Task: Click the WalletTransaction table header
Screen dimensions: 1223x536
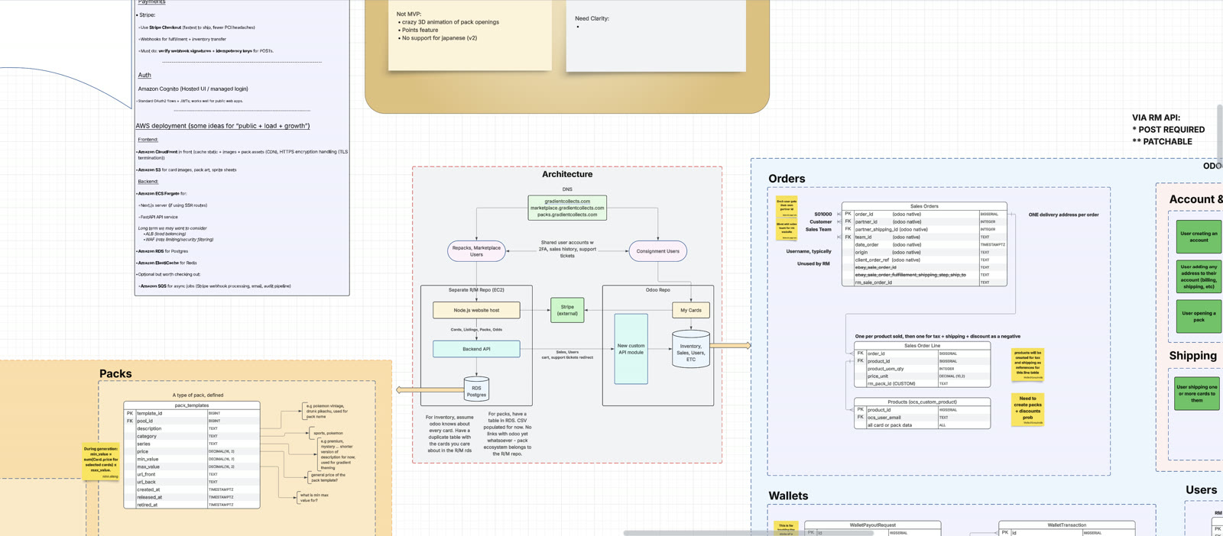Action: coord(1066,525)
